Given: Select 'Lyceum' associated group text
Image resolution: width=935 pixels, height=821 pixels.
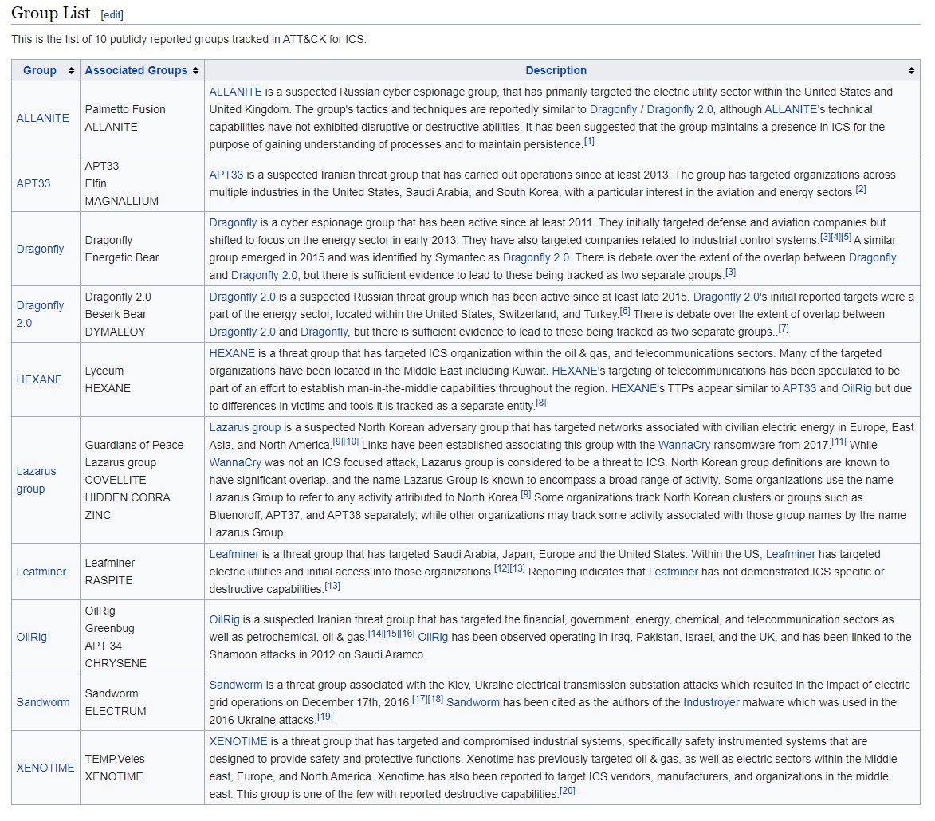Looking at the screenshot, I should (x=104, y=371).
